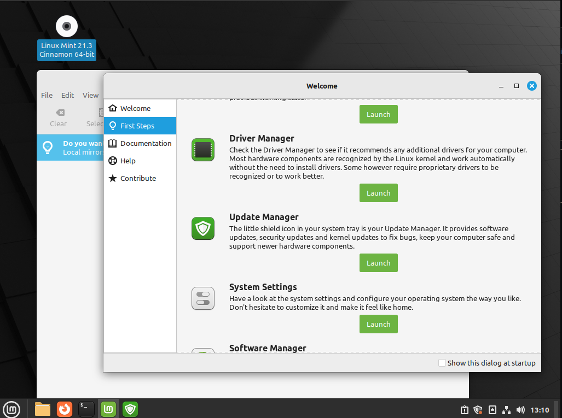Click the star icon beside Contribute
This screenshot has width=562, height=418.
pos(113,178)
